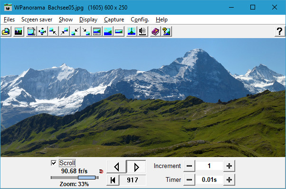Open the Show menu
The image size is (286, 189).
click(x=66, y=20)
